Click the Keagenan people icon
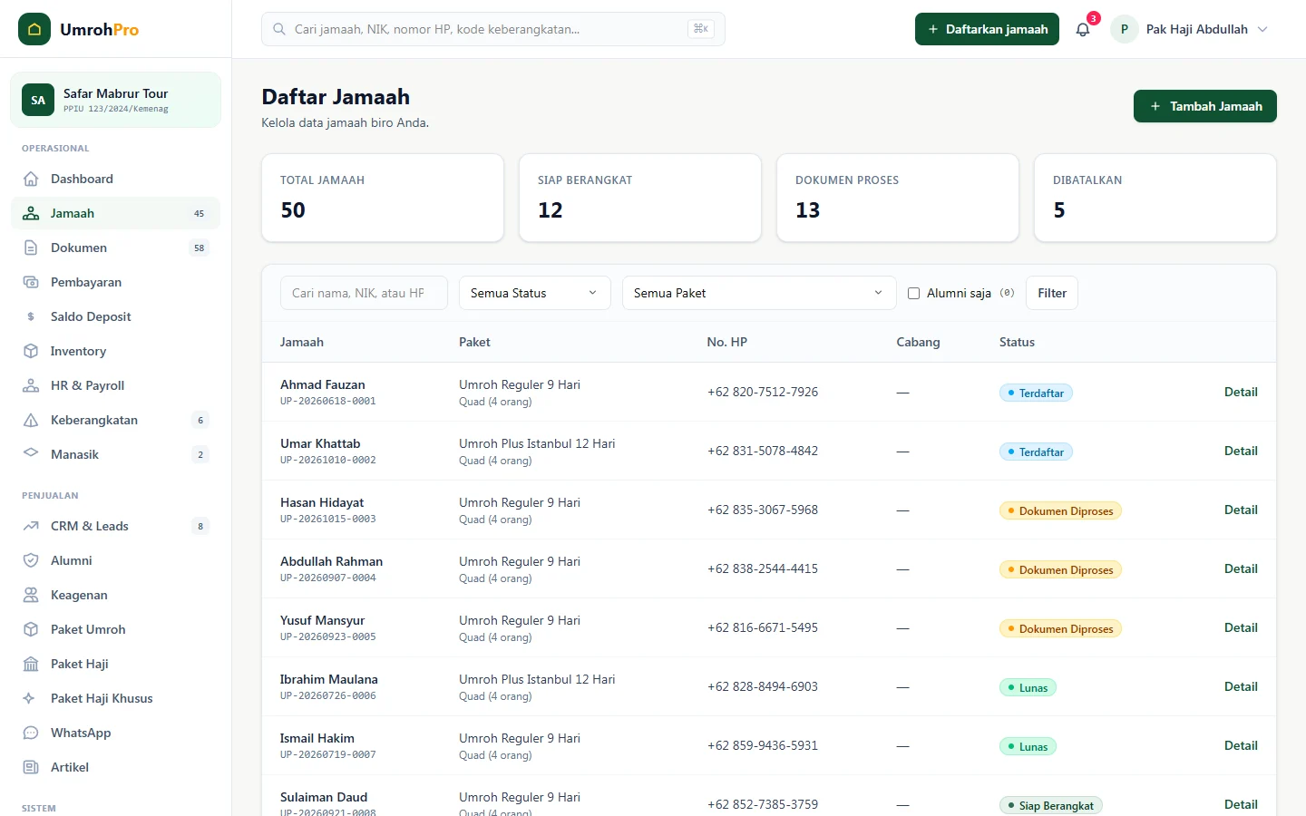The image size is (1306, 816). pyautogui.click(x=31, y=595)
